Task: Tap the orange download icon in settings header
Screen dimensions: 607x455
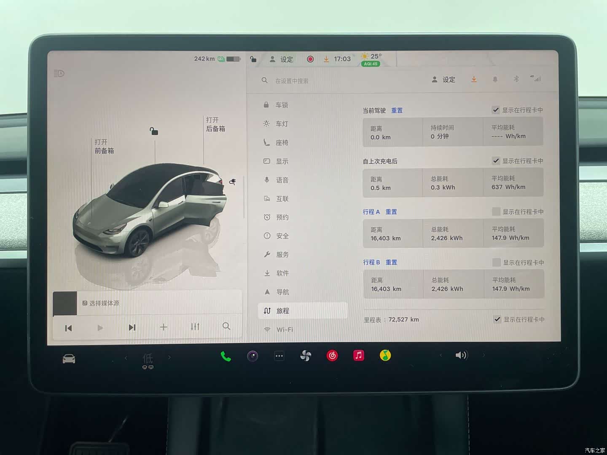Action: point(474,79)
